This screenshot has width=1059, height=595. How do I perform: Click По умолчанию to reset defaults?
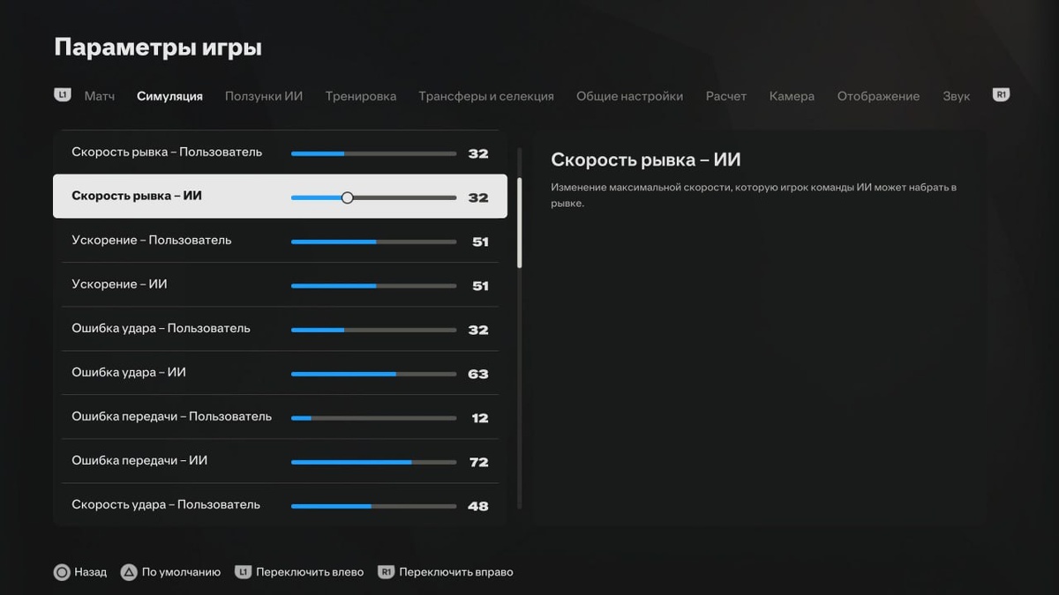[x=181, y=572]
